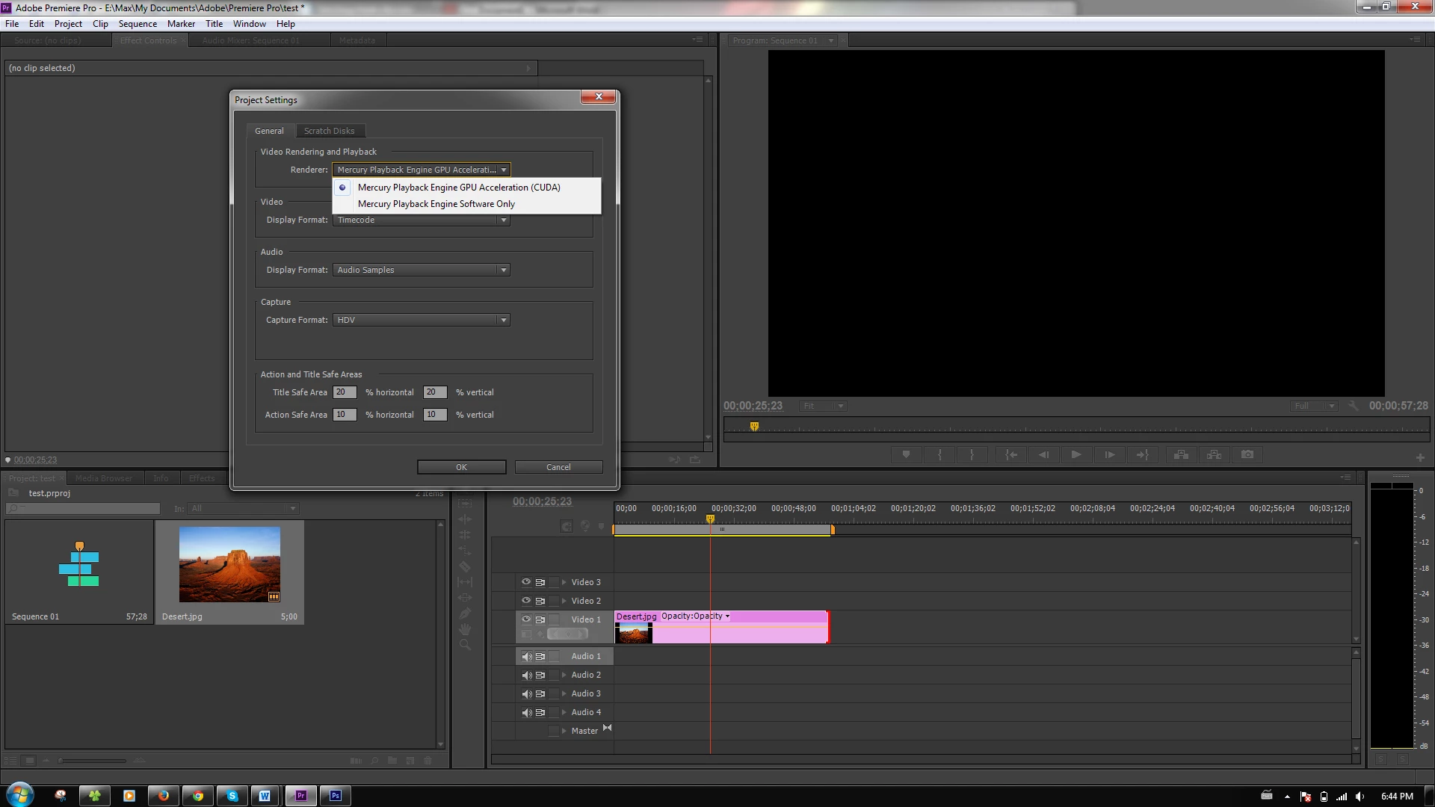Click the Add Marker button in Program monitor
Image resolution: width=1435 pixels, height=807 pixels.
[x=906, y=454]
